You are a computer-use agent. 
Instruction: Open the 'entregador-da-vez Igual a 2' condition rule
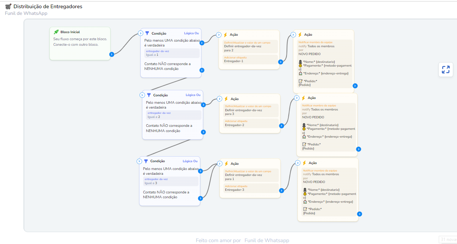[173, 115]
